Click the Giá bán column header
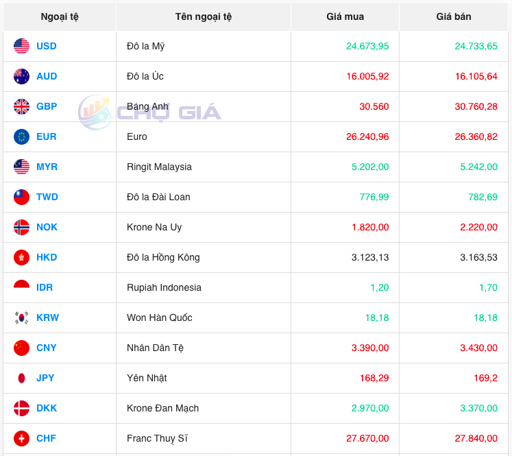The height and width of the screenshot is (456, 512). tap(453, 16)
